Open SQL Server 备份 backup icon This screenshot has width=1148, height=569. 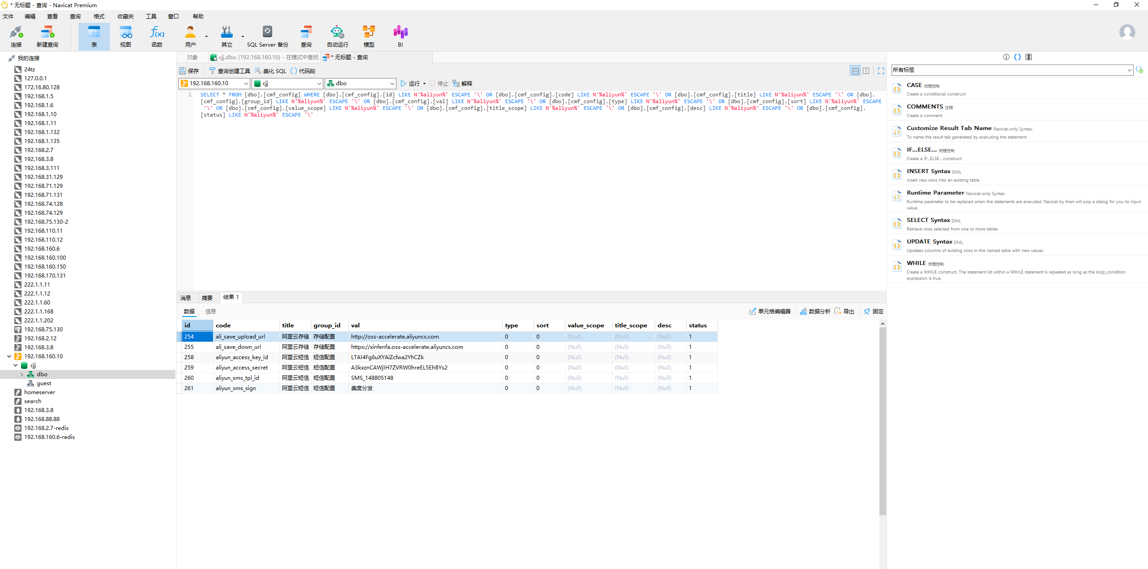267,36
